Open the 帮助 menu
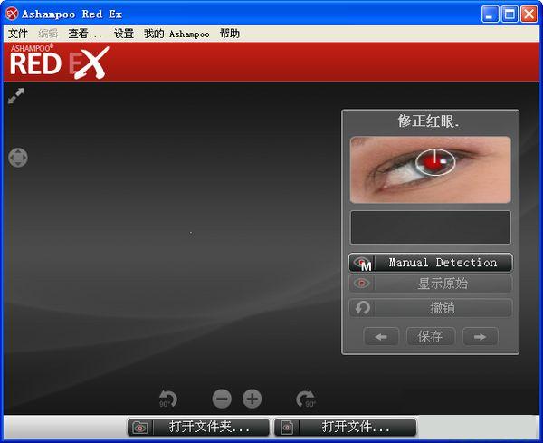The image size is (543, 443). 230,34
